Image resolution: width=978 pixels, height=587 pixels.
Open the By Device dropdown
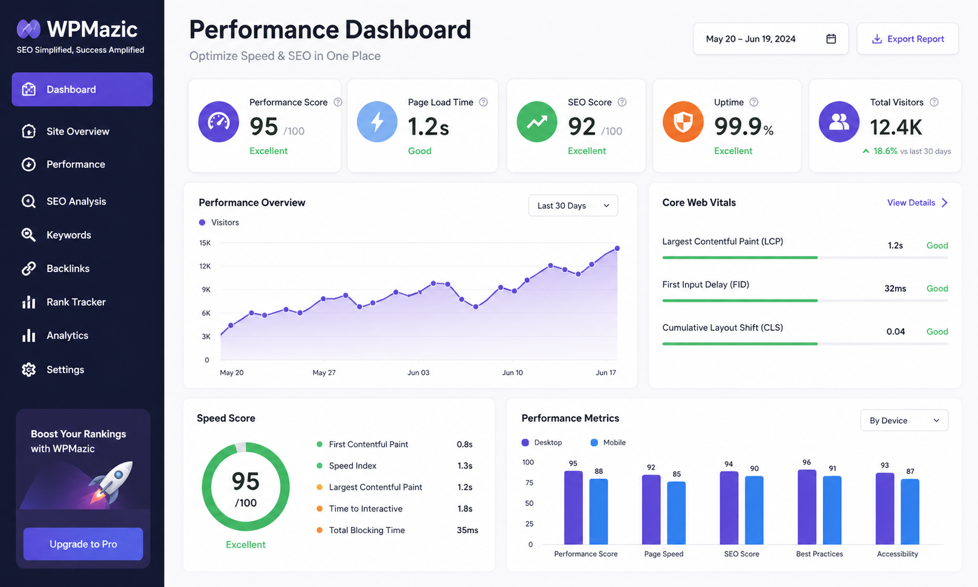click(x=904, y=421)
